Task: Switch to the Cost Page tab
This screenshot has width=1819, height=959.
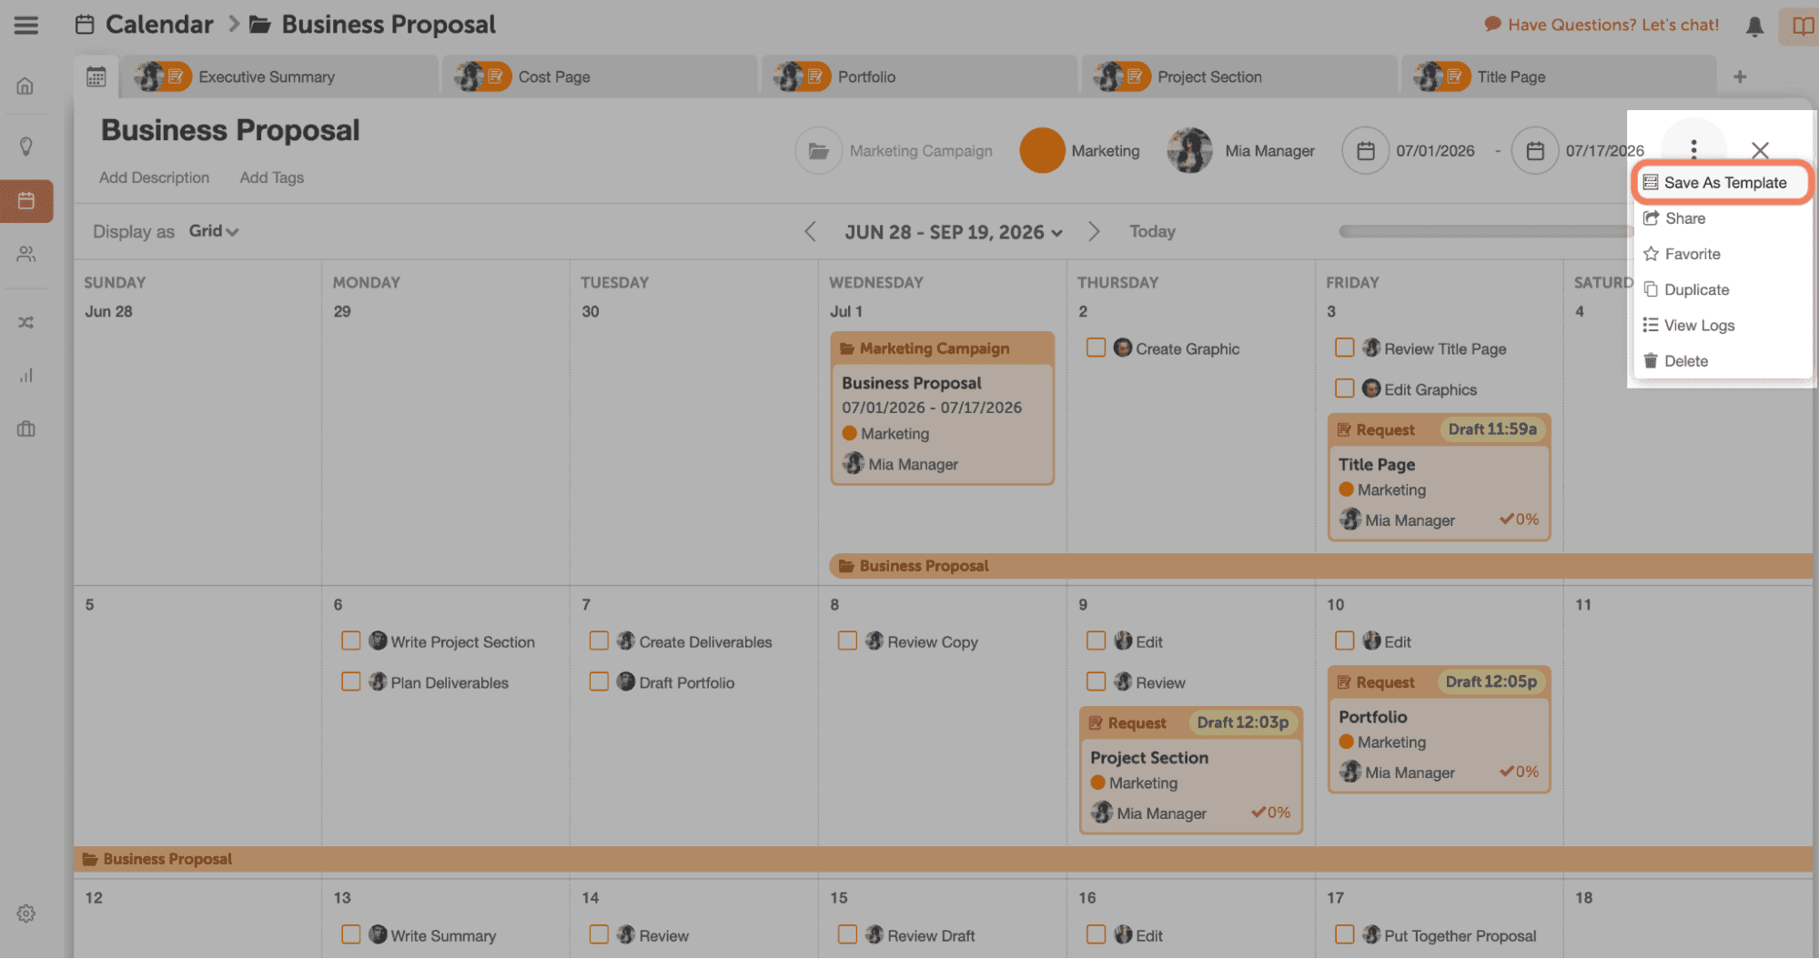Action: pos(552,76)
